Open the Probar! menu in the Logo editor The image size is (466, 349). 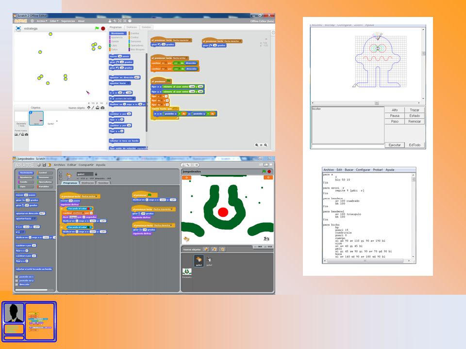(378, 170)
